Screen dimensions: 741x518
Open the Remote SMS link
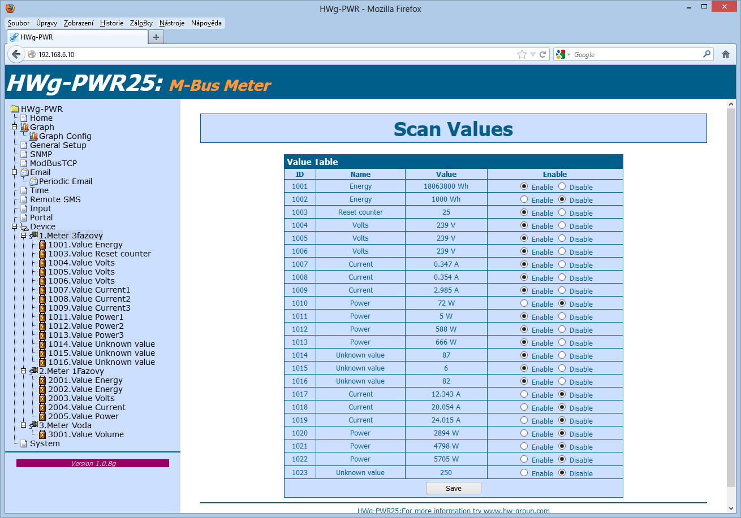55,199
